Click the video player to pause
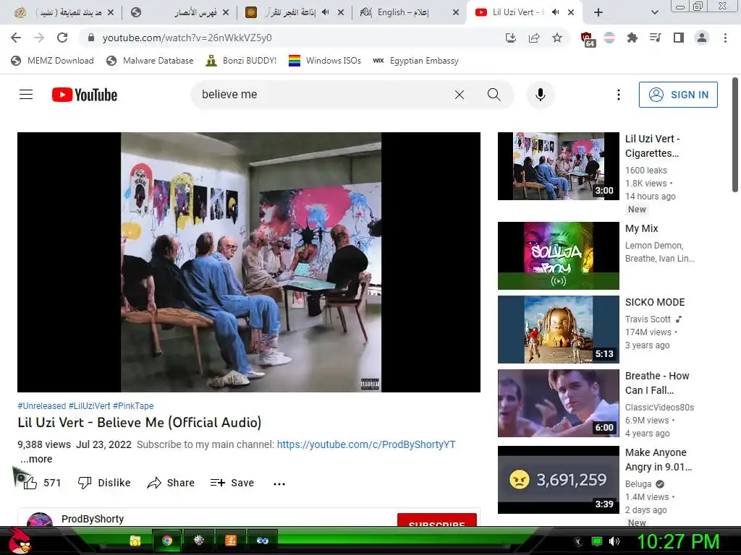This screenshot has width=741, height=555. 249,262
